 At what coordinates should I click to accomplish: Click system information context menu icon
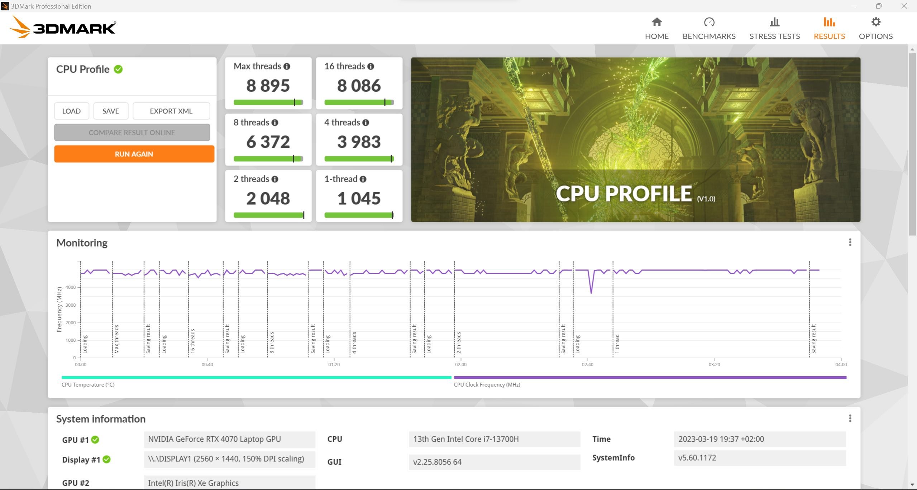coord(850,418)
